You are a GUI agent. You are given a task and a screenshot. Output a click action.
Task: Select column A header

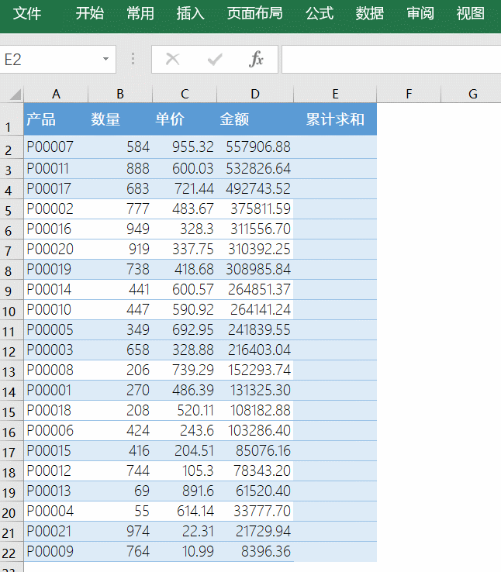pyautogui.click(x=56, y=94)
